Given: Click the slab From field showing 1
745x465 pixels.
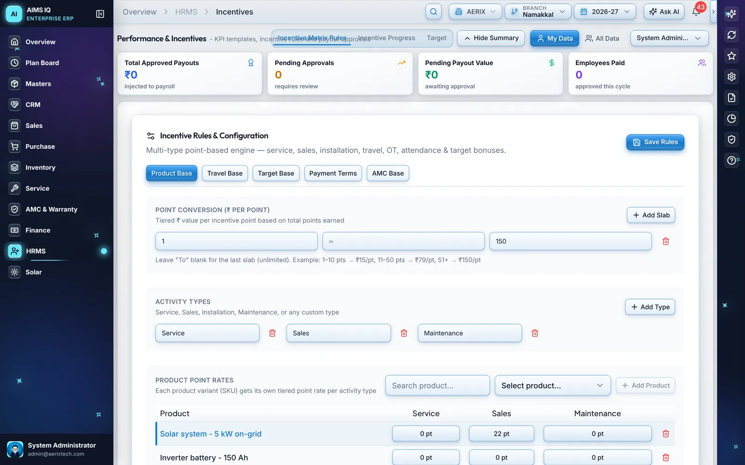Looking at the screenshot, I should (x=237, y=241).
